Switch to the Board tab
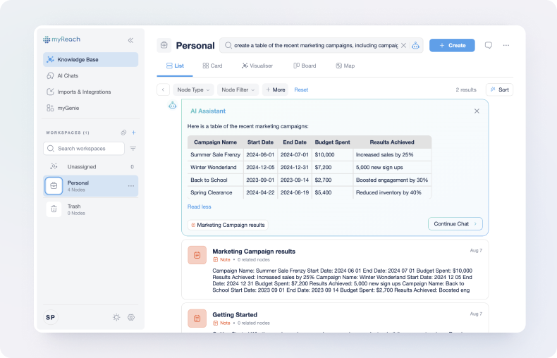Viewport: 557px width, 358px height. [305, 66]
